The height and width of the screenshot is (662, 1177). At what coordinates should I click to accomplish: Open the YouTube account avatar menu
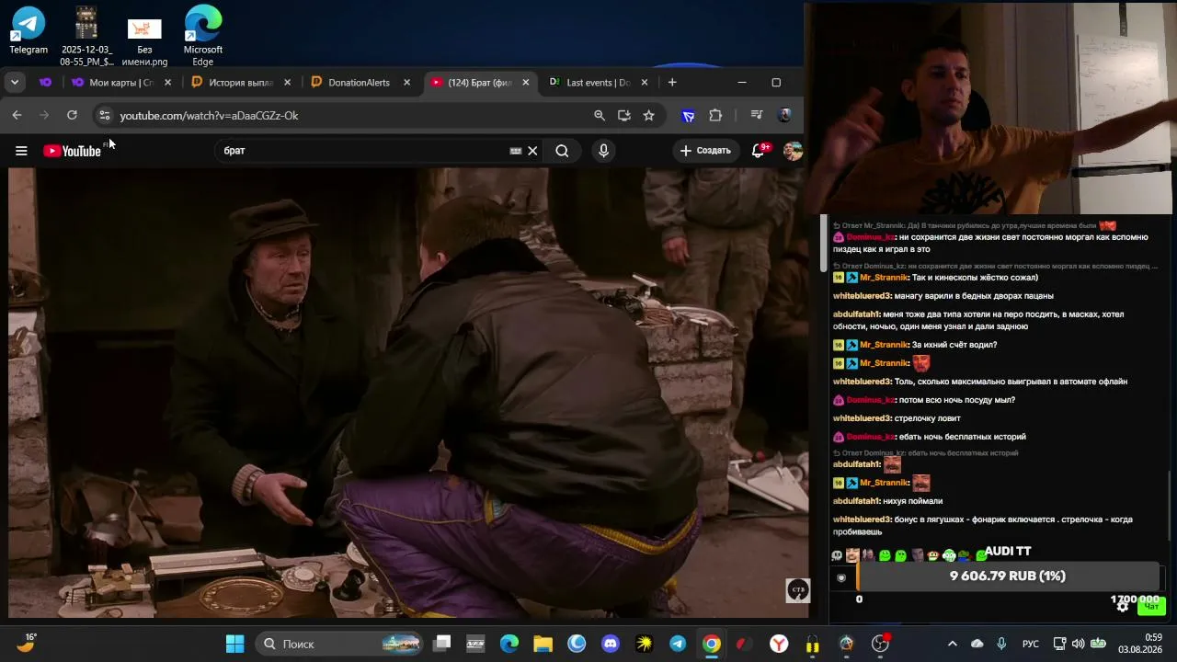(x=793, y=151)
